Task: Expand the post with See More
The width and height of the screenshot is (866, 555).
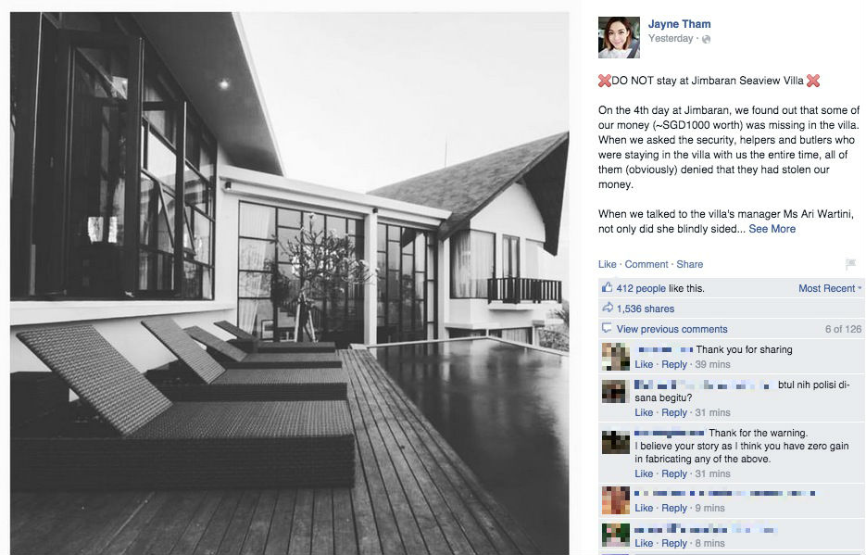Action: (772, 229)
